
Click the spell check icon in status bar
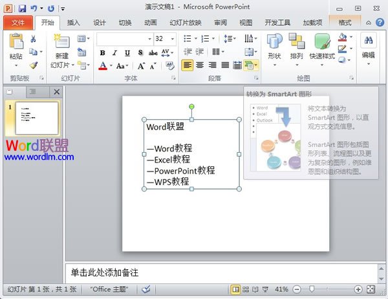point(146,289)
